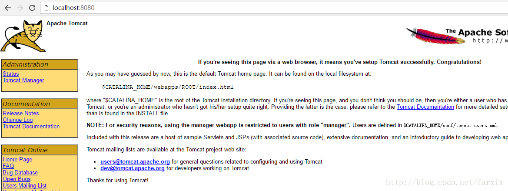Image resolution: width=508 pixels, height=191 pixels.
Task: Open the Change Log link
Action: tap(17, 120)
